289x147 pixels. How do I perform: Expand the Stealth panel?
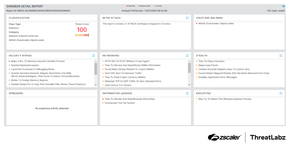281,56
